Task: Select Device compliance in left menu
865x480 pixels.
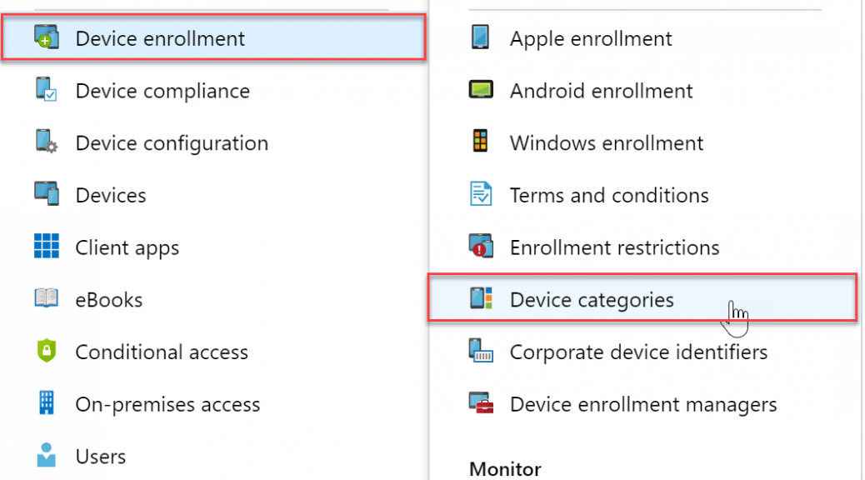Action: 162,91
